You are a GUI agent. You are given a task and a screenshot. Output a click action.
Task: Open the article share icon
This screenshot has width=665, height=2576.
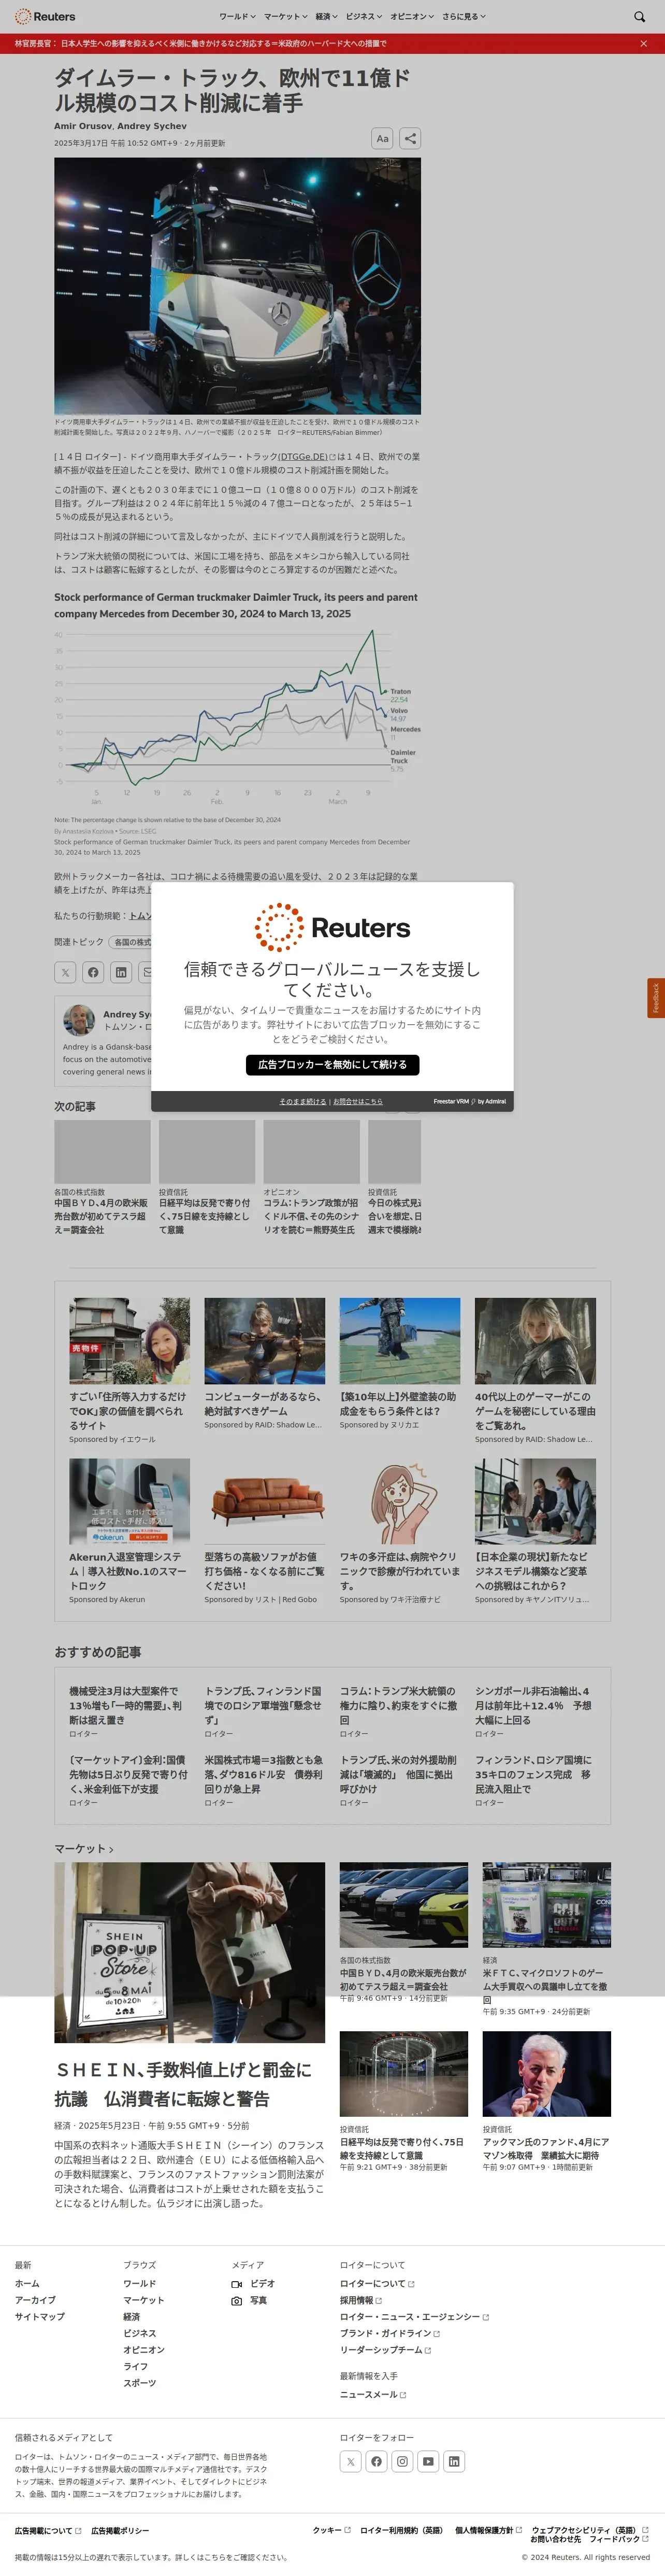pos(410,139)
